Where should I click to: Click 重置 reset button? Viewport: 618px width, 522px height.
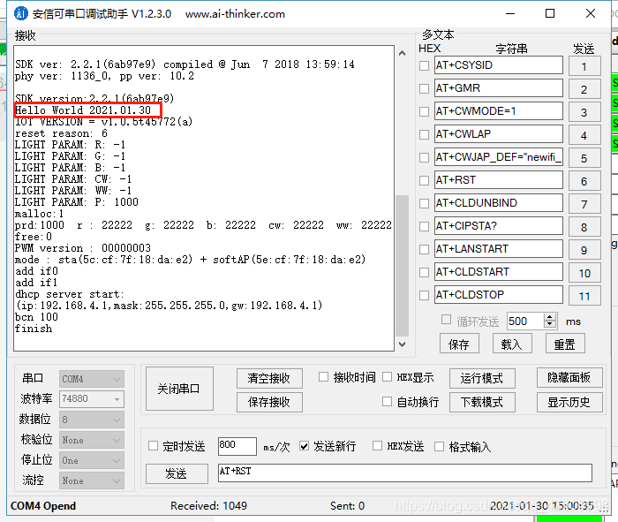tap(565, 344)
